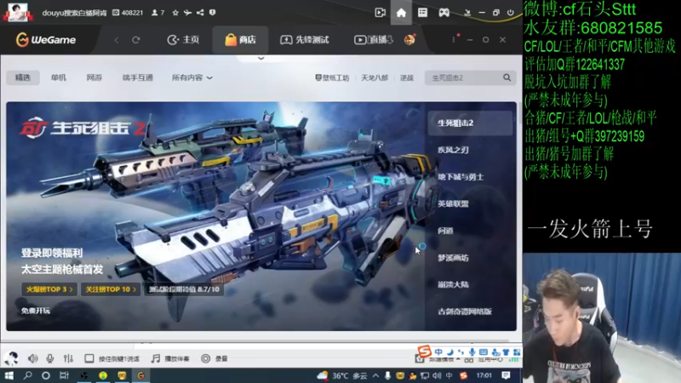681x383 pixels.
Task: Switch to the 商店 store tab
Action: 240,40
